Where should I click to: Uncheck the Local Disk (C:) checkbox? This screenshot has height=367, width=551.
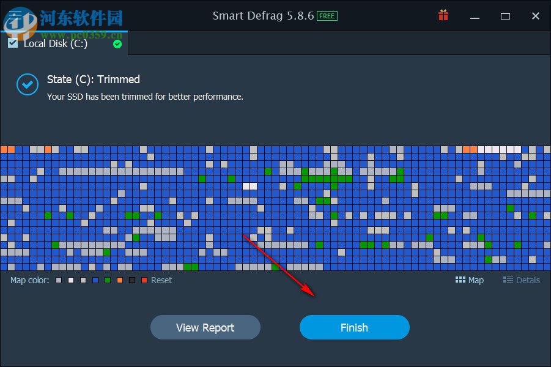pos(13,43)
